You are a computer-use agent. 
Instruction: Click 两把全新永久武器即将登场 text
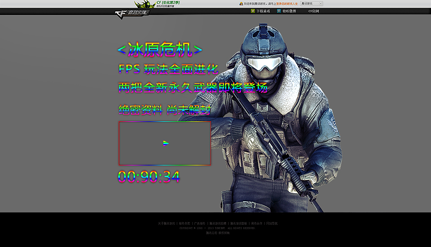193,88
